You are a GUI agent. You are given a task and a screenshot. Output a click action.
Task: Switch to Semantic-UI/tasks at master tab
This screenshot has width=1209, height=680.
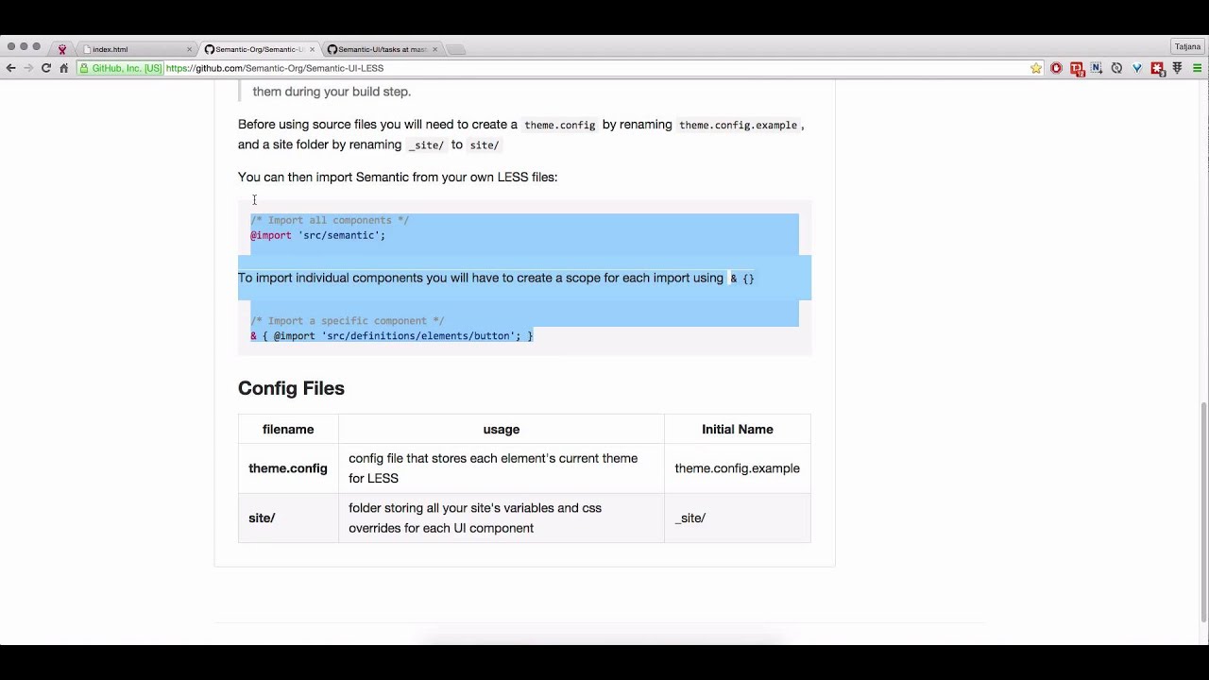click(x=381, y=49)
